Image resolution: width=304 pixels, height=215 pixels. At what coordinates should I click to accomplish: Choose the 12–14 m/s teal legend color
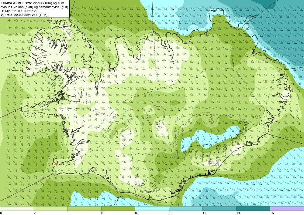tap(219, 209)
